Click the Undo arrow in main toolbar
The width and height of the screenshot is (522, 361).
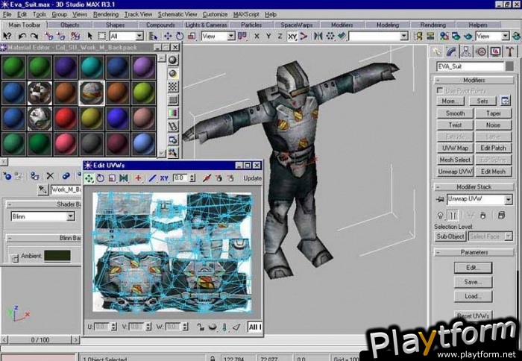(x=22, y=36)
